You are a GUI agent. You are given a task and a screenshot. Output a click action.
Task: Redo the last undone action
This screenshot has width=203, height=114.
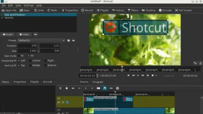pos(52,10)
